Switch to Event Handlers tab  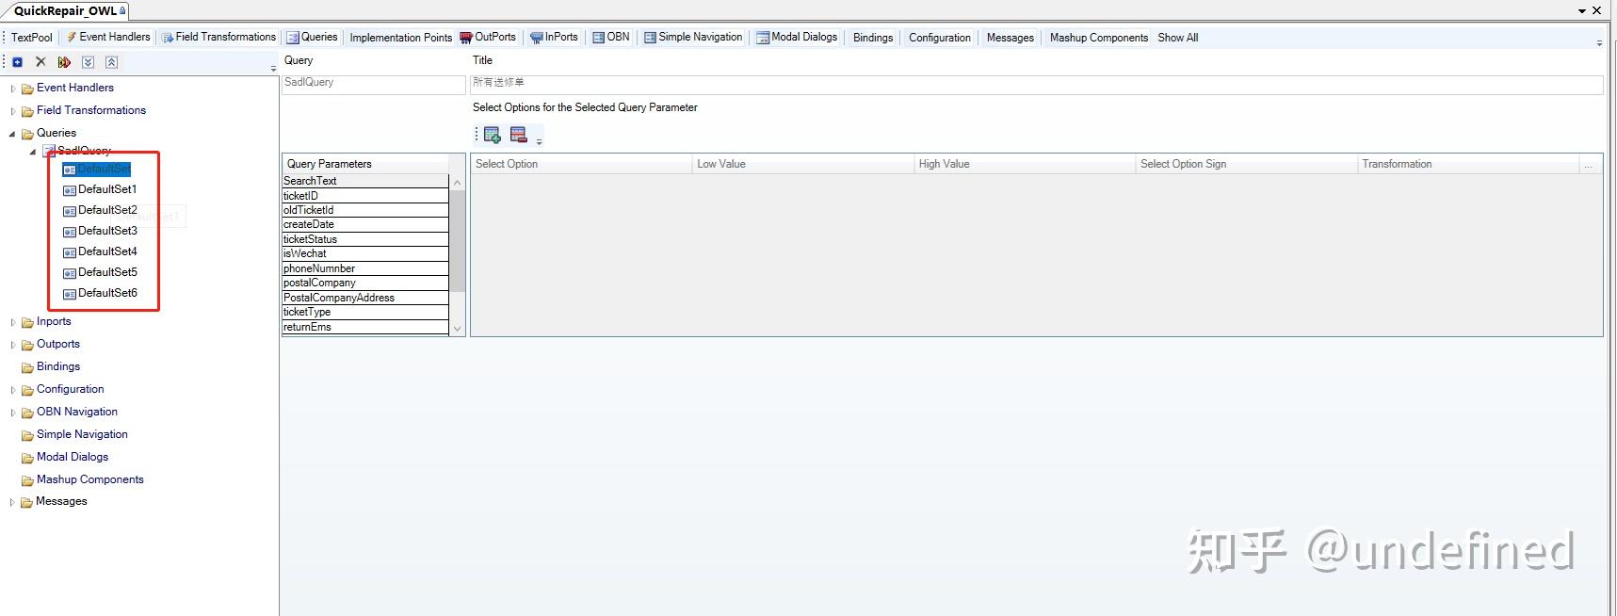tap(107, 37)
